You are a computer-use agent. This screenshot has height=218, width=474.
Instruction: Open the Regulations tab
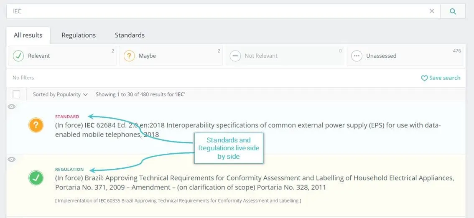(79, 35)
